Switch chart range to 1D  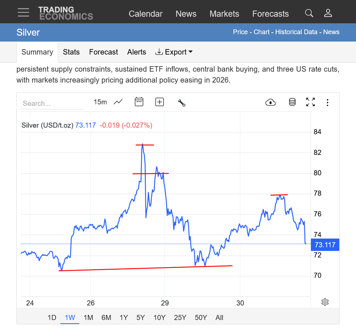(x=52, y=317)
